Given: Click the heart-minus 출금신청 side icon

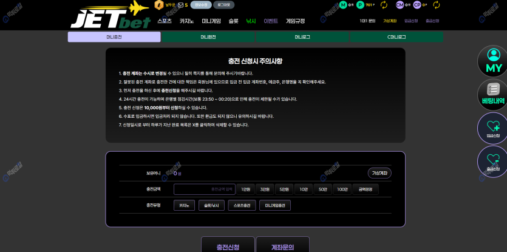Looking at the screenshot, I should (493, 162).
